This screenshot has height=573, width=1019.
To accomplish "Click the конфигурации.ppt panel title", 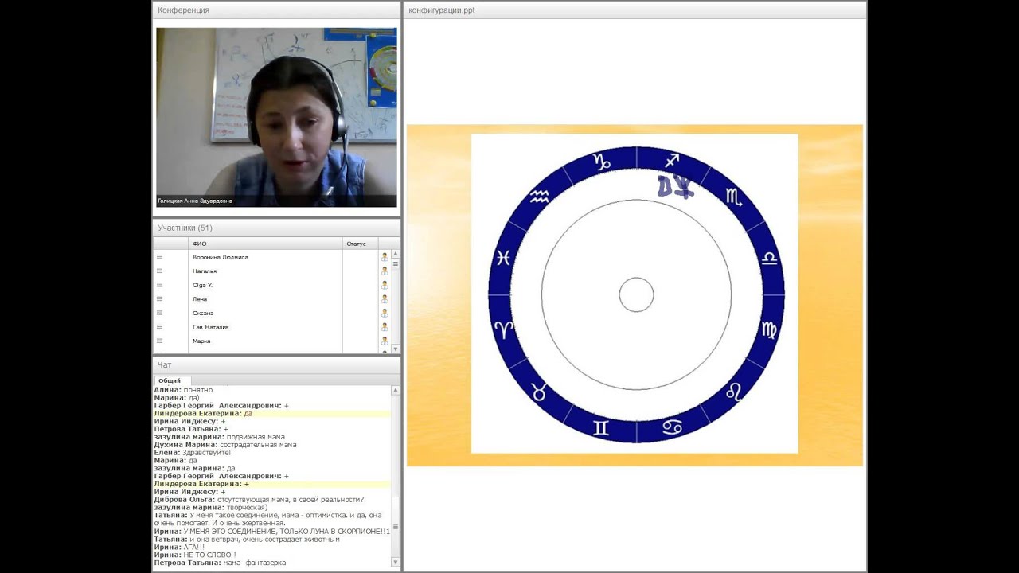I will (x=442, y=10).
